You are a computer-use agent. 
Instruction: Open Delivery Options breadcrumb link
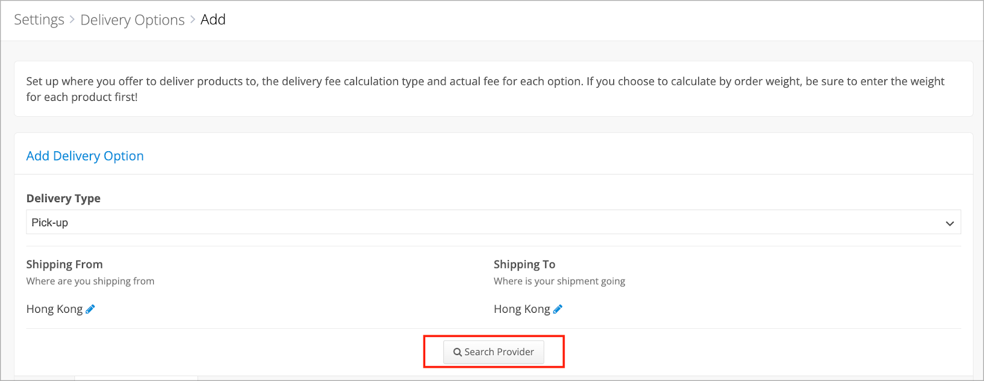(132, 20)
